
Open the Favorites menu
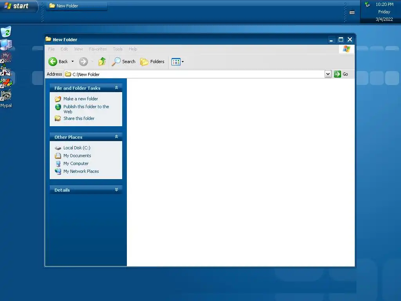[x=98, y=49]
